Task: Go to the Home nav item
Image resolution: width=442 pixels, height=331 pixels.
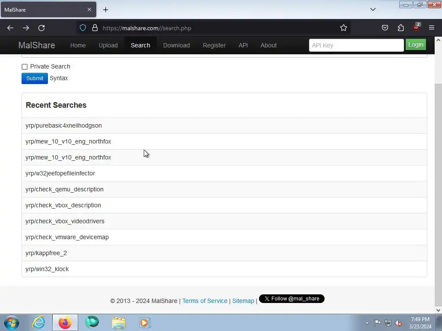Action: 78,45
